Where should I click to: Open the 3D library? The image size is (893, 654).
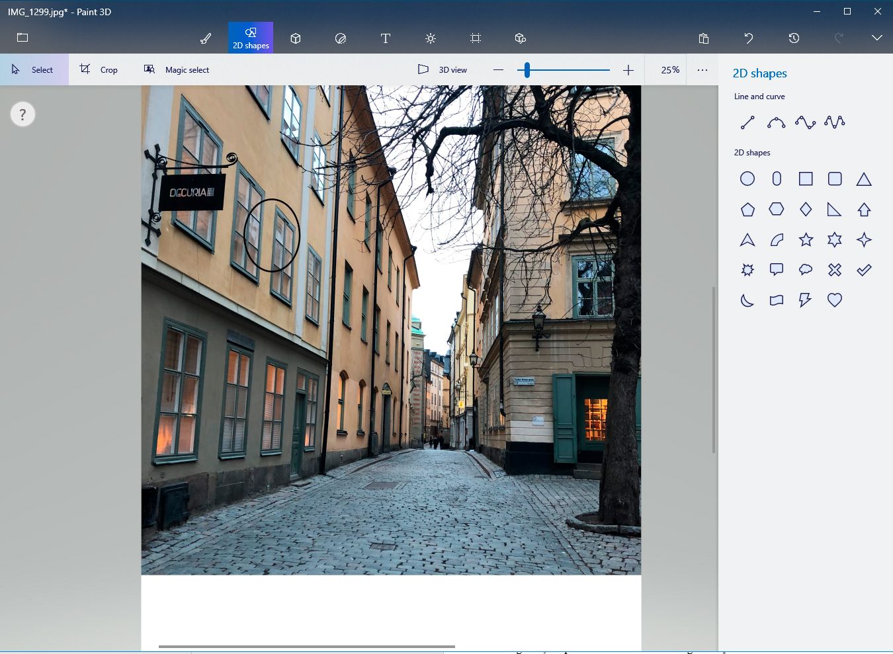point(521,38)
